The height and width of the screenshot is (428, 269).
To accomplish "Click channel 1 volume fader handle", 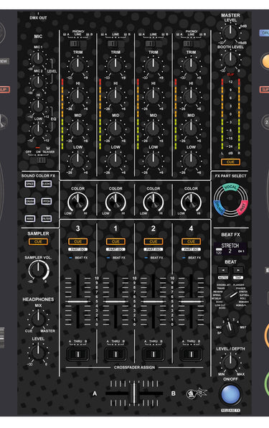I will 115,302.
